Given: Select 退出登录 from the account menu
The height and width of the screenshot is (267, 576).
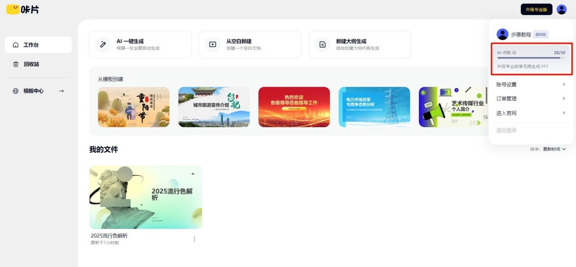Looking at the screenshot, I should tap(506, 130).
